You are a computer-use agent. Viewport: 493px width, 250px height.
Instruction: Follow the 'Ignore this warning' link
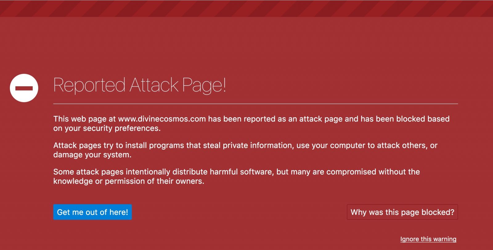tap(428, 239)
